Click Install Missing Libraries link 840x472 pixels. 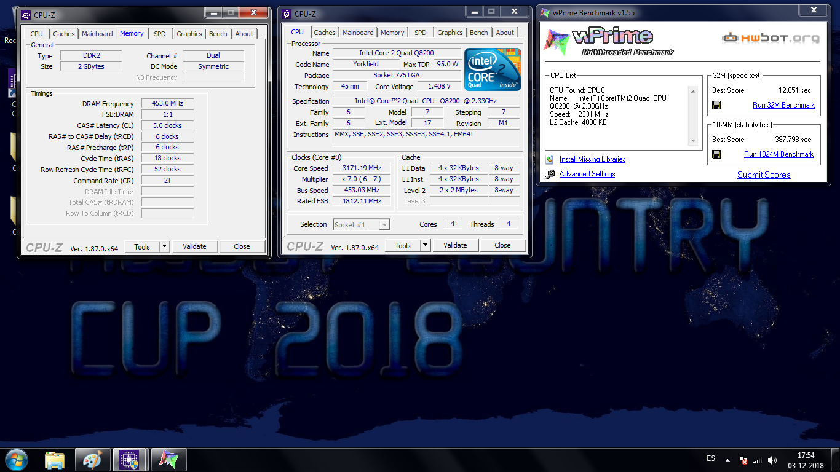(x=592, y=159)
